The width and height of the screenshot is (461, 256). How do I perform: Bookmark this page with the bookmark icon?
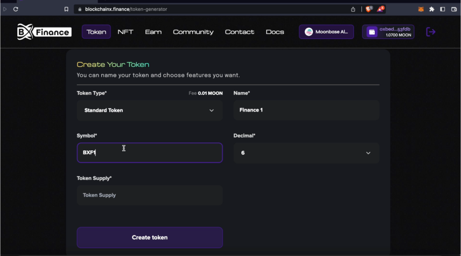[66, 9]
